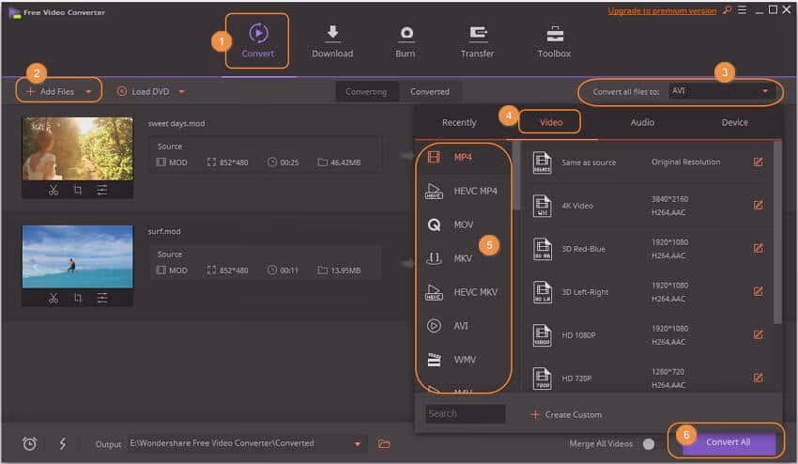Choose WMV format
The height and width of the screenshot is (464, 798).
(463, 360)
